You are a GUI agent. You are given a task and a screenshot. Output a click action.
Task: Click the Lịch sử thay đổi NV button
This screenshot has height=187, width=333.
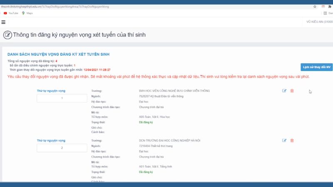pyautogui.click(x=316, y=67)
